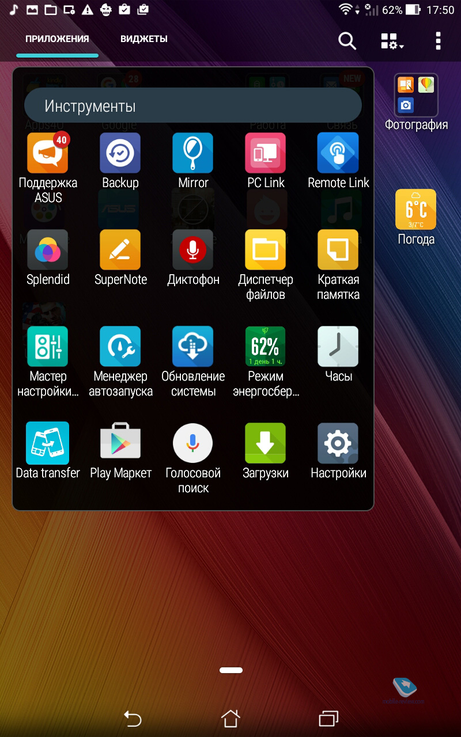Viewport: 461px width, 737px height.
Task: Open the Поддержка ASUS app
Action: (x=48, y=153)
